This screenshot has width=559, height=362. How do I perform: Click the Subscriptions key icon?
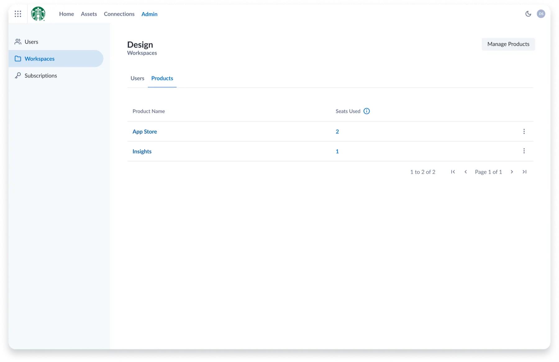coord(18,75)
